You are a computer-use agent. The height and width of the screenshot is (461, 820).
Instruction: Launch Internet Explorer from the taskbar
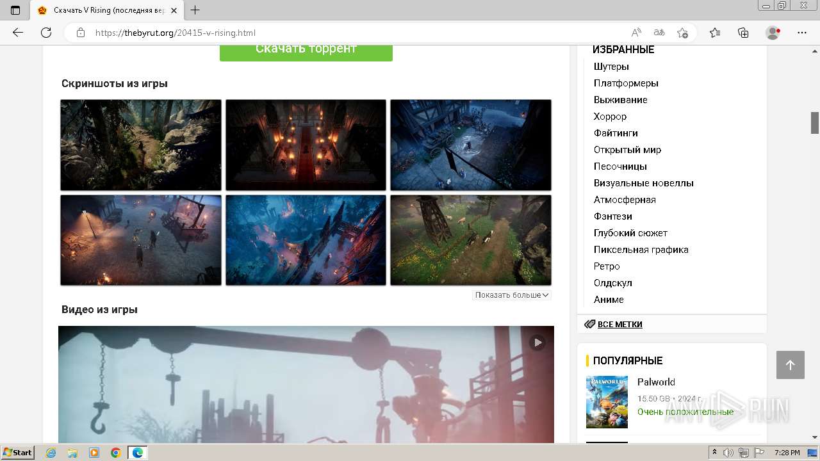point(51,453)
